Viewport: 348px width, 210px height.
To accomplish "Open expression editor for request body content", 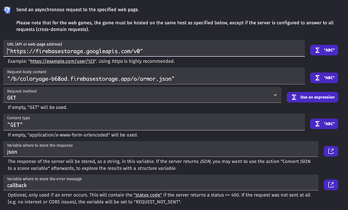I will tap(324, 78).
